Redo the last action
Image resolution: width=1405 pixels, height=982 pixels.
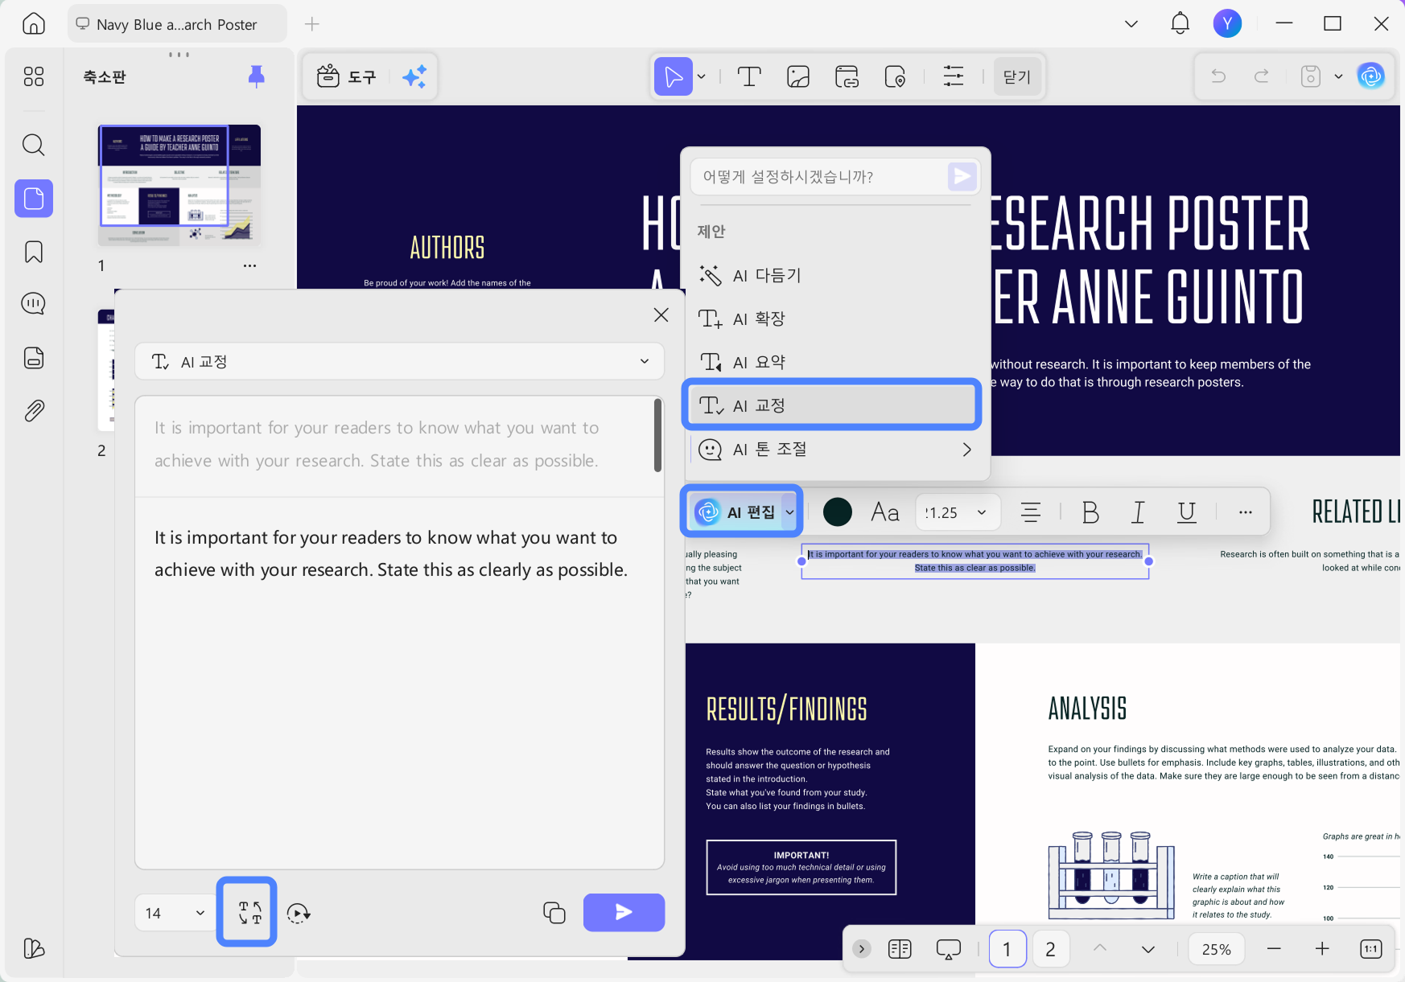click(1262, 76)
